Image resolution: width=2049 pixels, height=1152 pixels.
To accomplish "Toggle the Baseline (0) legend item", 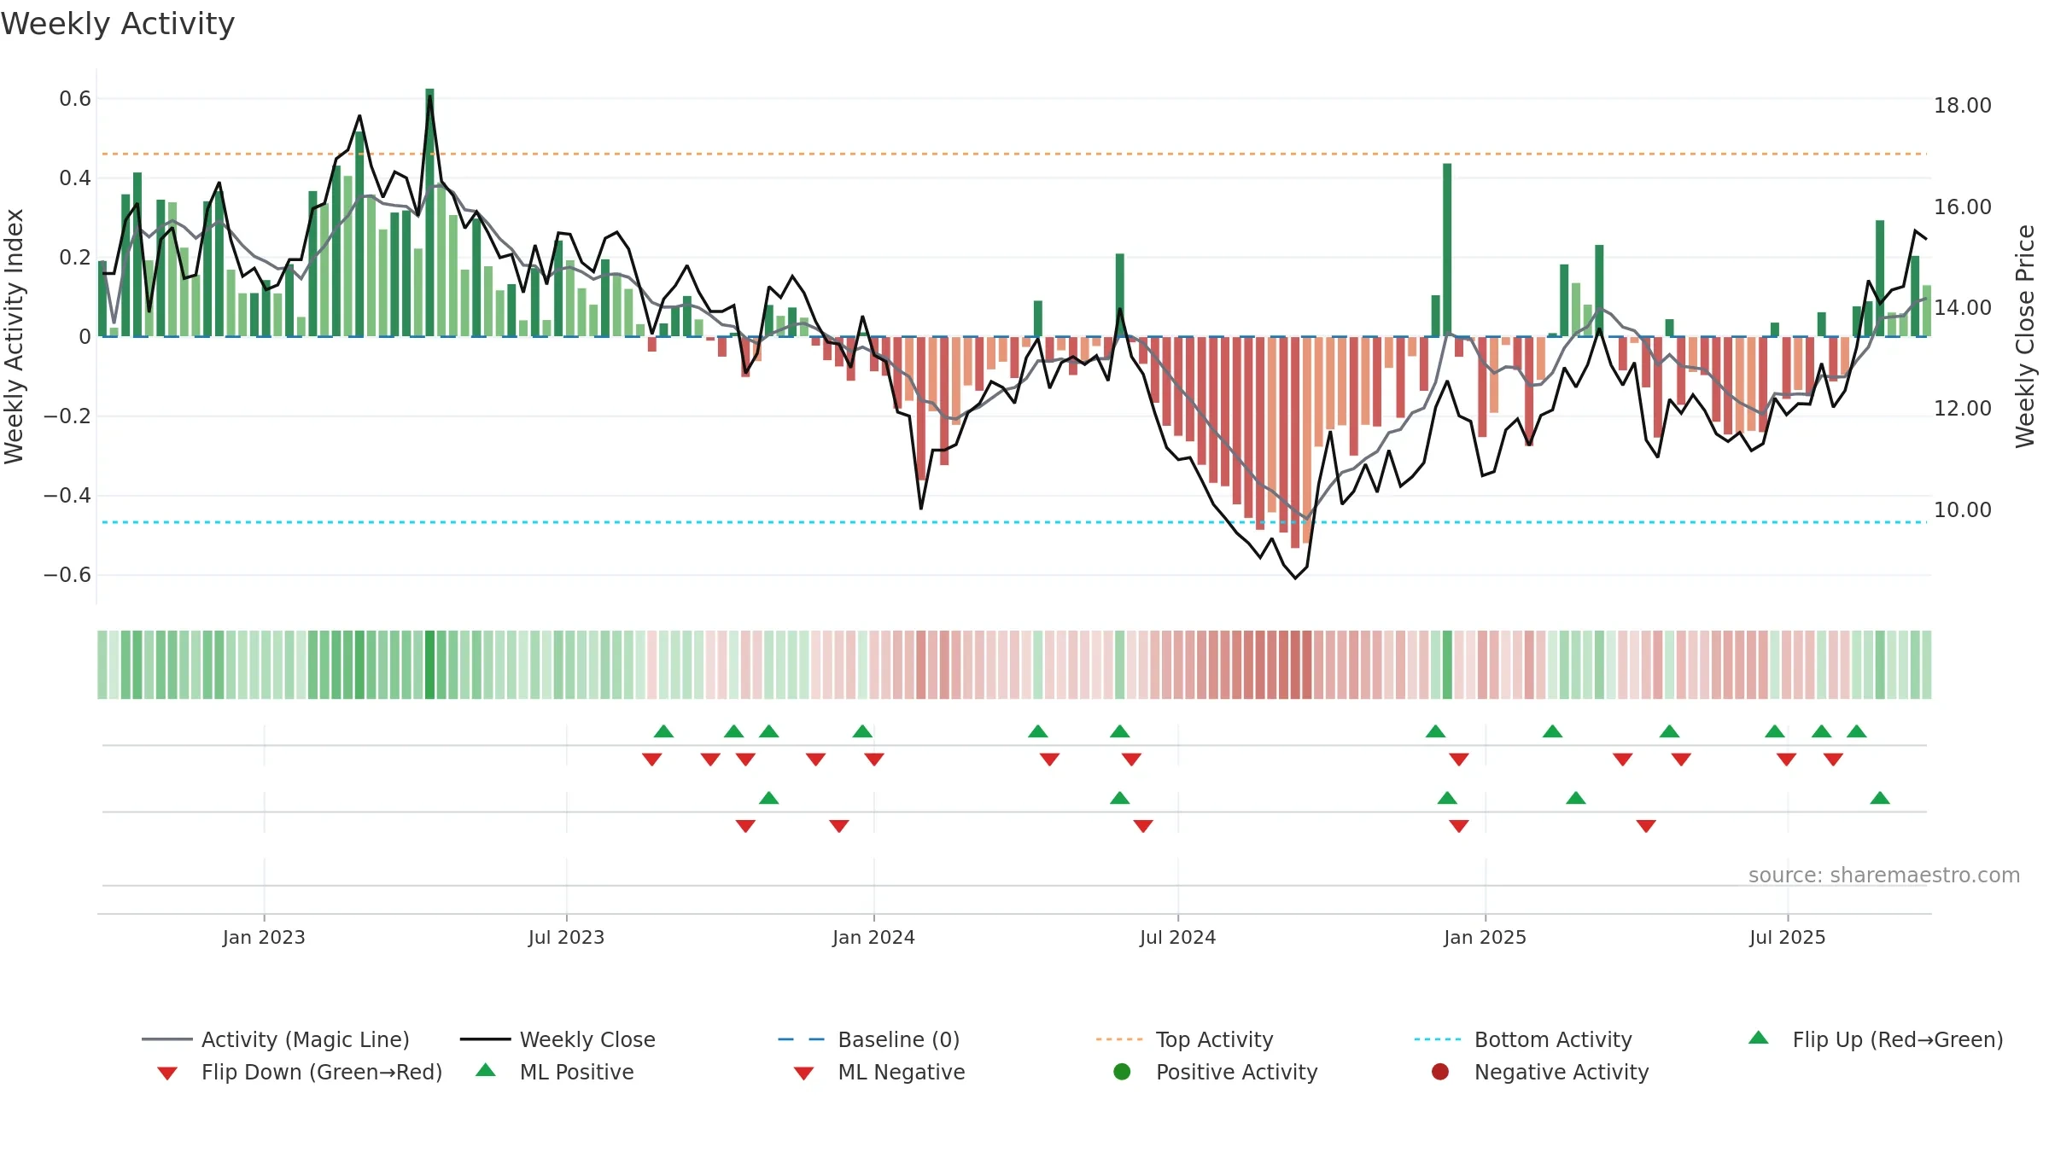I will pyautogui.click(x=869, y=1039).
